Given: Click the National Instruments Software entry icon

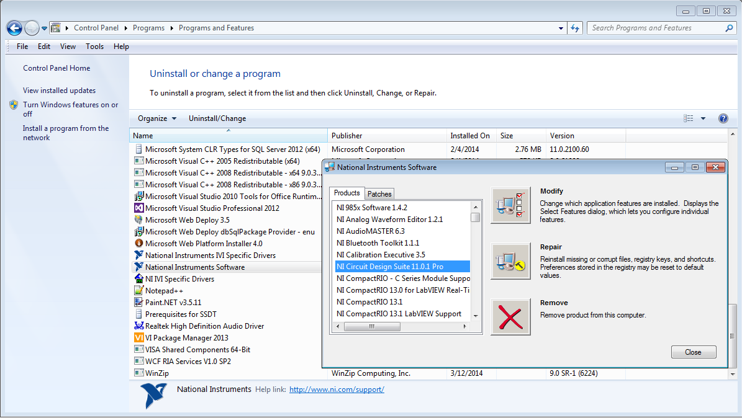Looking at the screenshot, I should [x=138, y=267].
